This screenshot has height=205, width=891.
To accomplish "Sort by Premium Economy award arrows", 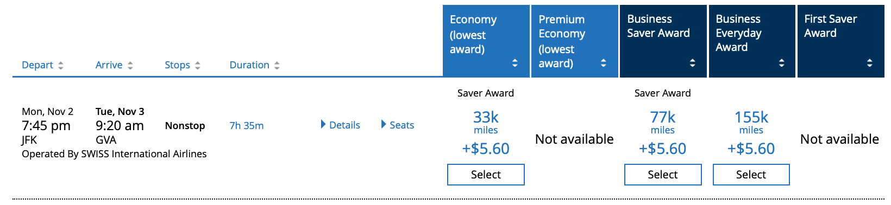I will 604,63.
